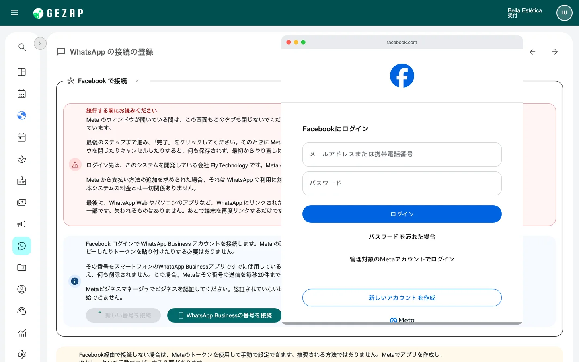This screenshot has width=579, height=362.
Task: Select the WhatsApp icon in the sidebar
Action: (x=22, y=246)
